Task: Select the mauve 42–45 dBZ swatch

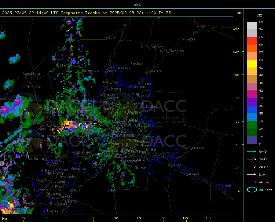Action: [252, 87]
